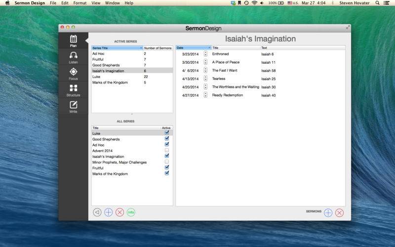This screenshot has width=395, height=247.
Task: Open Time Machine menu bar icon
Action: tap(246, 3)
